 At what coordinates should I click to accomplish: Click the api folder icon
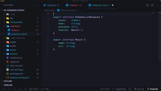click(8, 18)
